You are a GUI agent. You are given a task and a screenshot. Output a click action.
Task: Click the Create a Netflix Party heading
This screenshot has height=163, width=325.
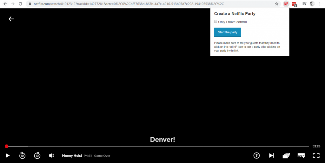click(235, 14)
